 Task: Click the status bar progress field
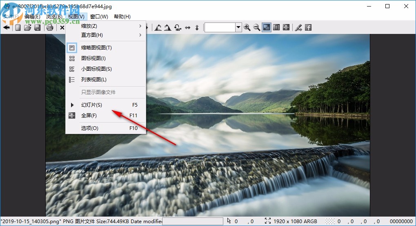pos(193,221)
